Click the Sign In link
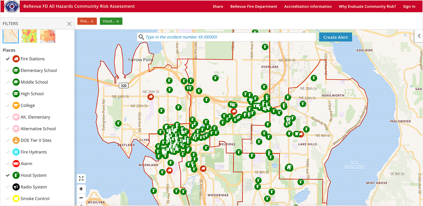 pyautogui.click(x=409, y=7)
